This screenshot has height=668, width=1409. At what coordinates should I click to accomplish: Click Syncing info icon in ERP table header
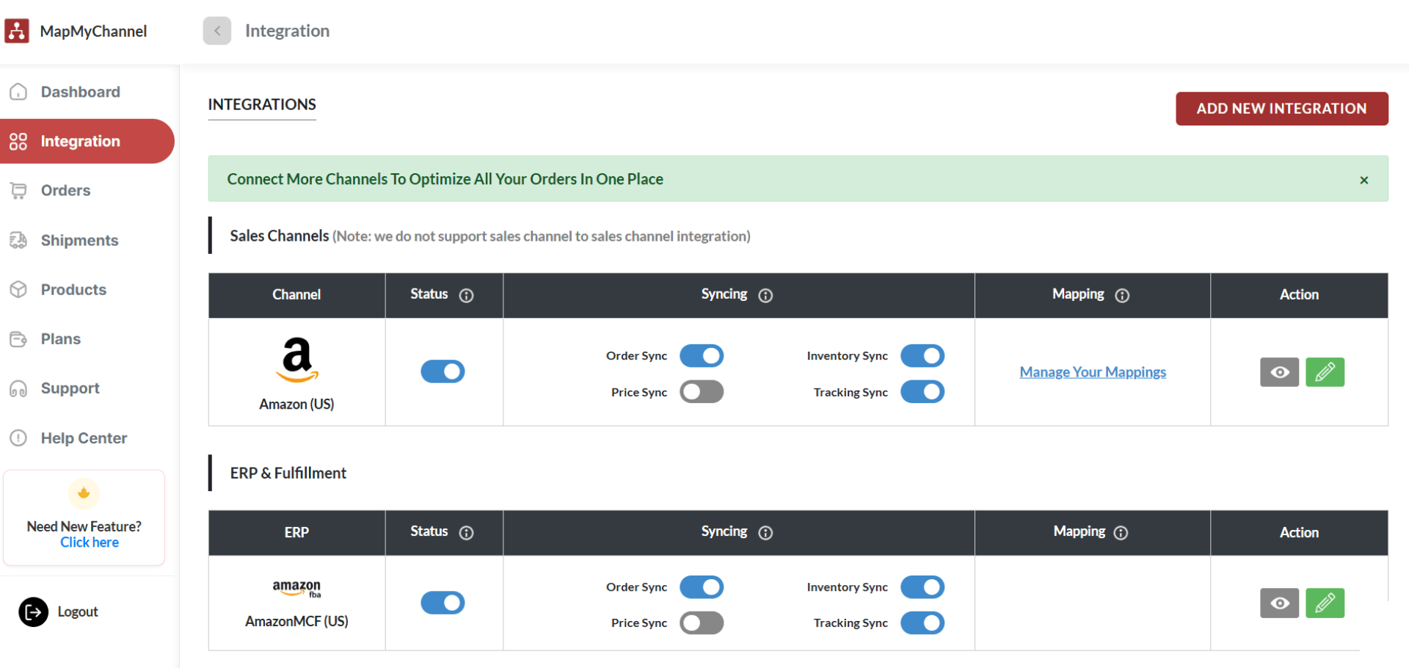[765, 532]
